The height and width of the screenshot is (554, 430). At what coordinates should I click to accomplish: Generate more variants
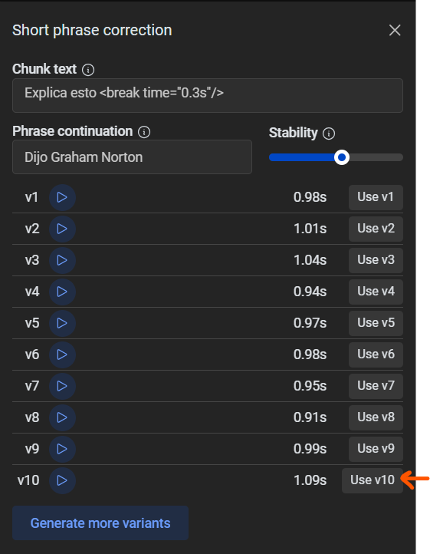100,523
